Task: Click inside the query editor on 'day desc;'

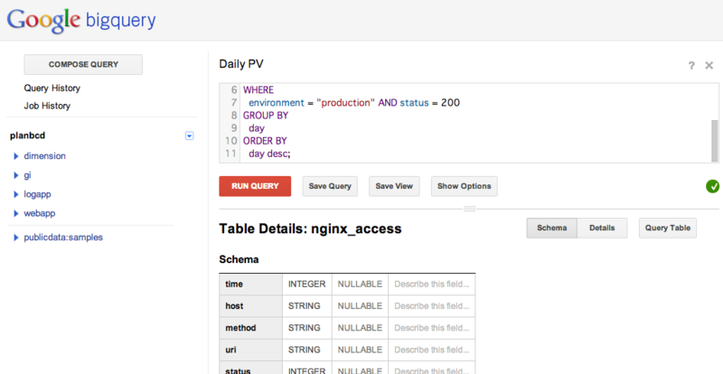Action: coord(269,154)
